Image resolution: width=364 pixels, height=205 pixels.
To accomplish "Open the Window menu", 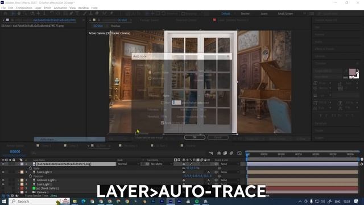I will [84, 8].
